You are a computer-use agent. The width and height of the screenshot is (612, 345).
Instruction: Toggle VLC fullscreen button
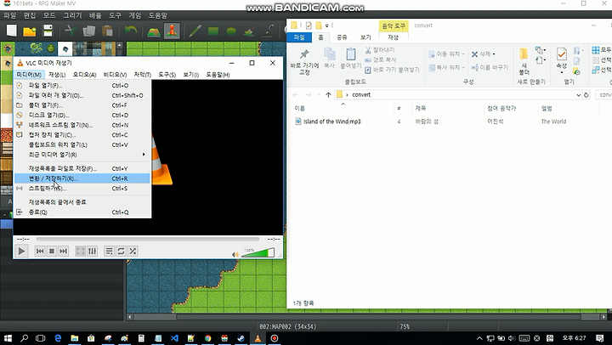(81, 251)
